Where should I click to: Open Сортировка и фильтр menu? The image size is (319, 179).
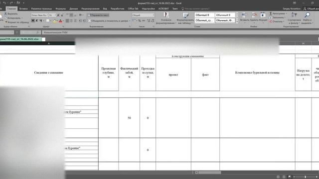tap(294, 18)
